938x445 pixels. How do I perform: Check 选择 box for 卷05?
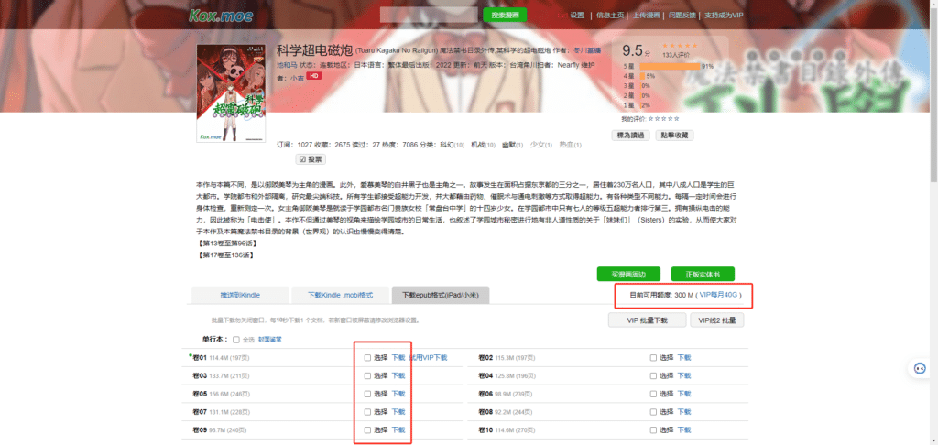pos(367,394)
